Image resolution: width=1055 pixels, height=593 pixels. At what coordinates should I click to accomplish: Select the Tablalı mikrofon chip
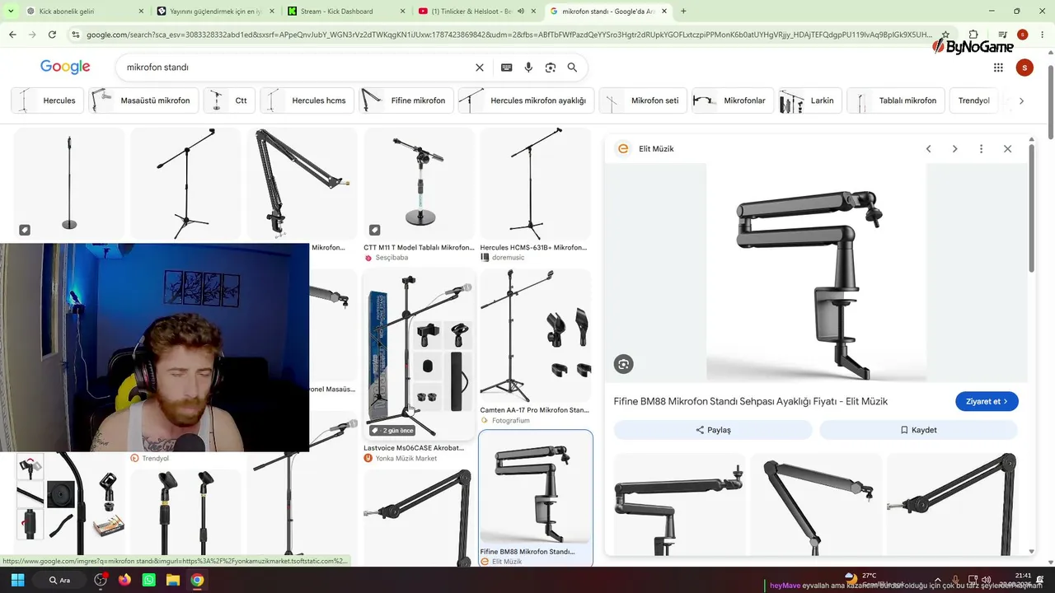click(896, 100)
